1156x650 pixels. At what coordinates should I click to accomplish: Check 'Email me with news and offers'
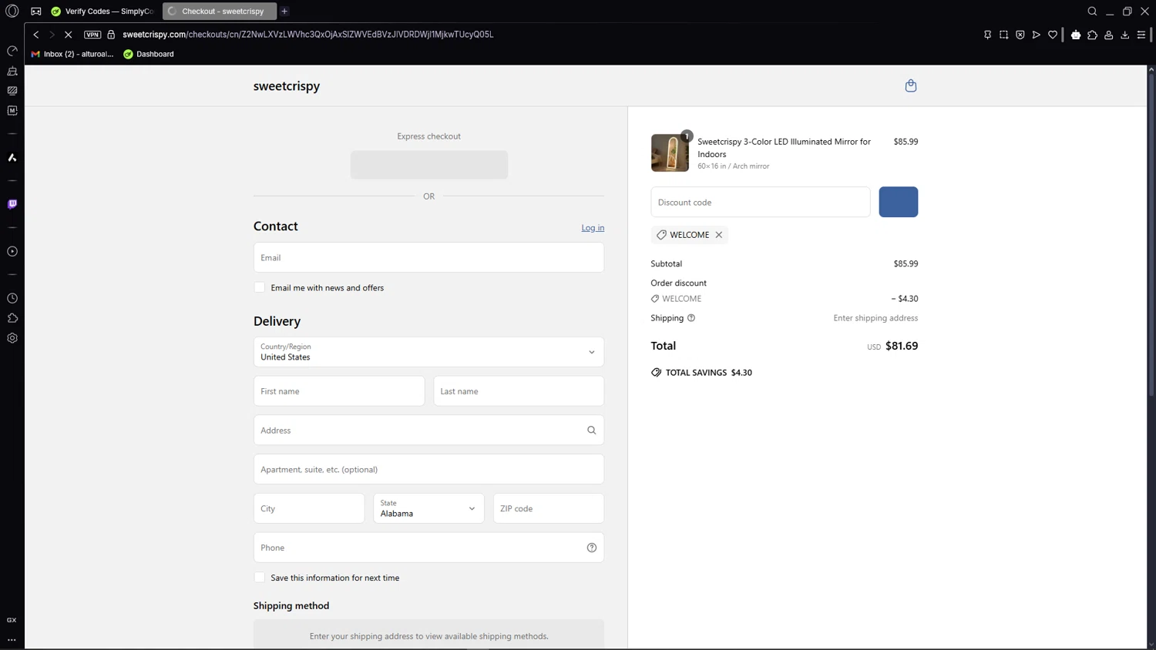[260, 287]
